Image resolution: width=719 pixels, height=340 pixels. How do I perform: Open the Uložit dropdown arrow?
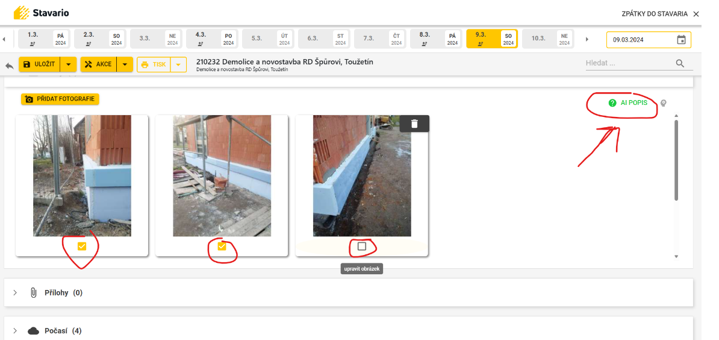69,65
